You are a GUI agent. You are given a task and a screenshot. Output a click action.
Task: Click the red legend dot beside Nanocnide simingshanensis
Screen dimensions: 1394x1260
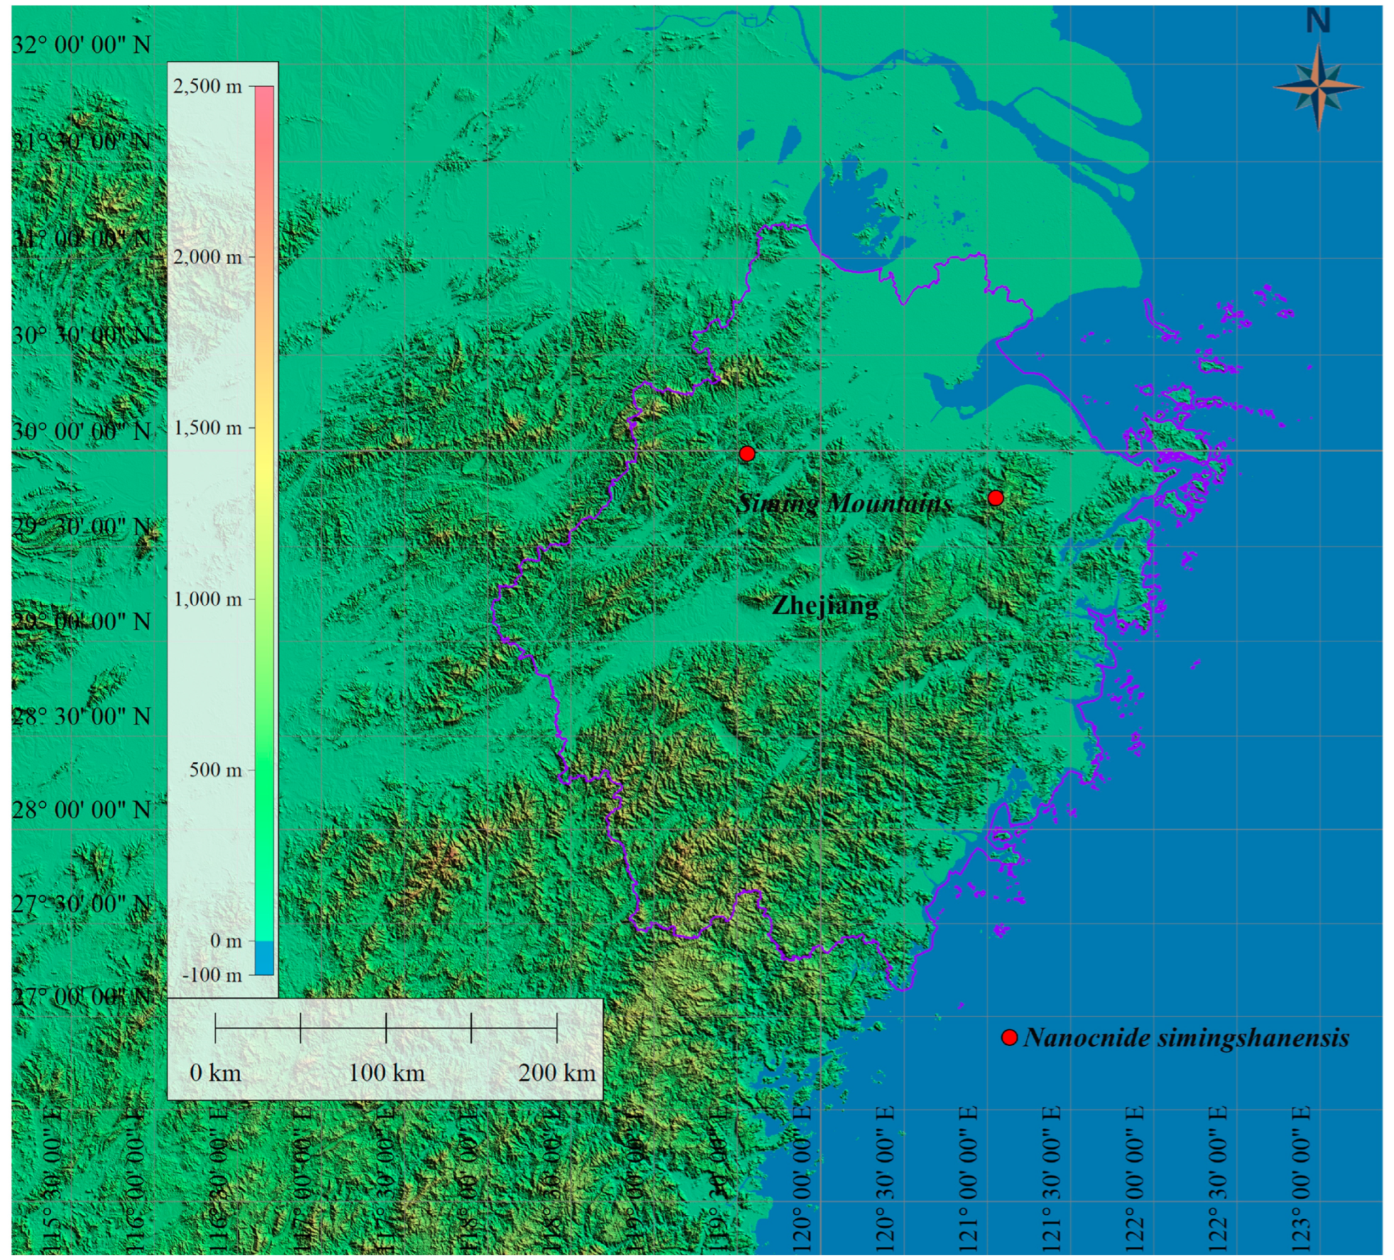[x=1010, y=1037]
